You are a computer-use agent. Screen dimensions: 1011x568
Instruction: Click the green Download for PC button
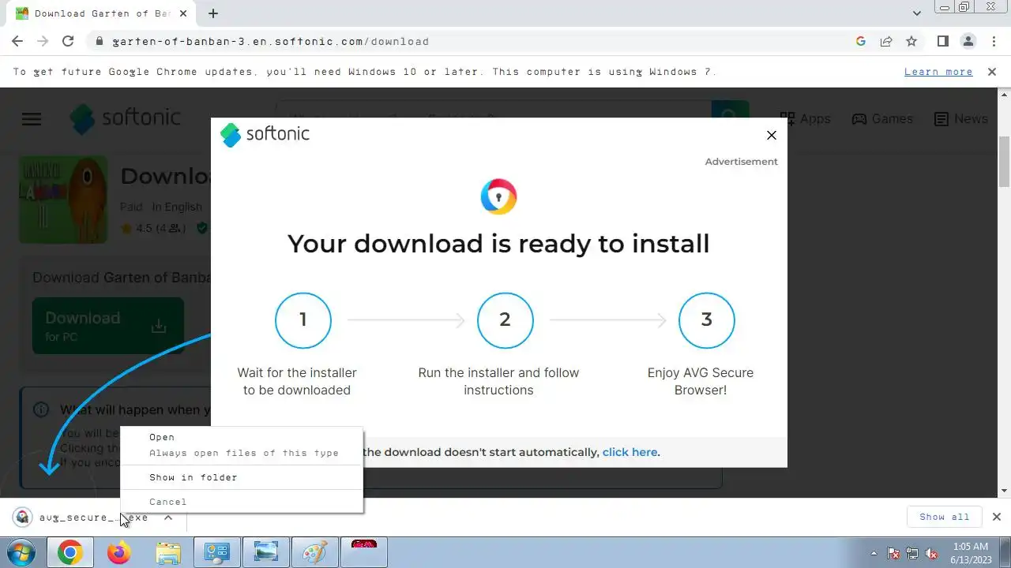(107, 326)
